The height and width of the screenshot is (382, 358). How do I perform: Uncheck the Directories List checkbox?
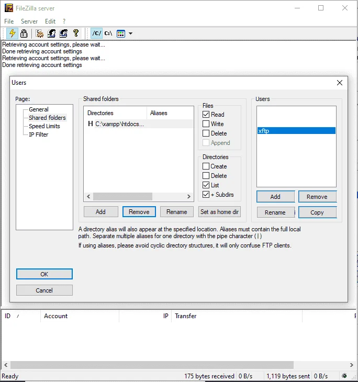pyautogui.click(x=206, y=185)
